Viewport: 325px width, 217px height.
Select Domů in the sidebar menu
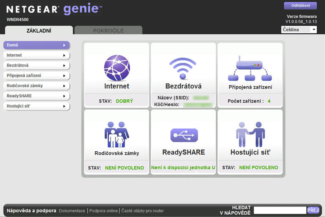point(36,45)
